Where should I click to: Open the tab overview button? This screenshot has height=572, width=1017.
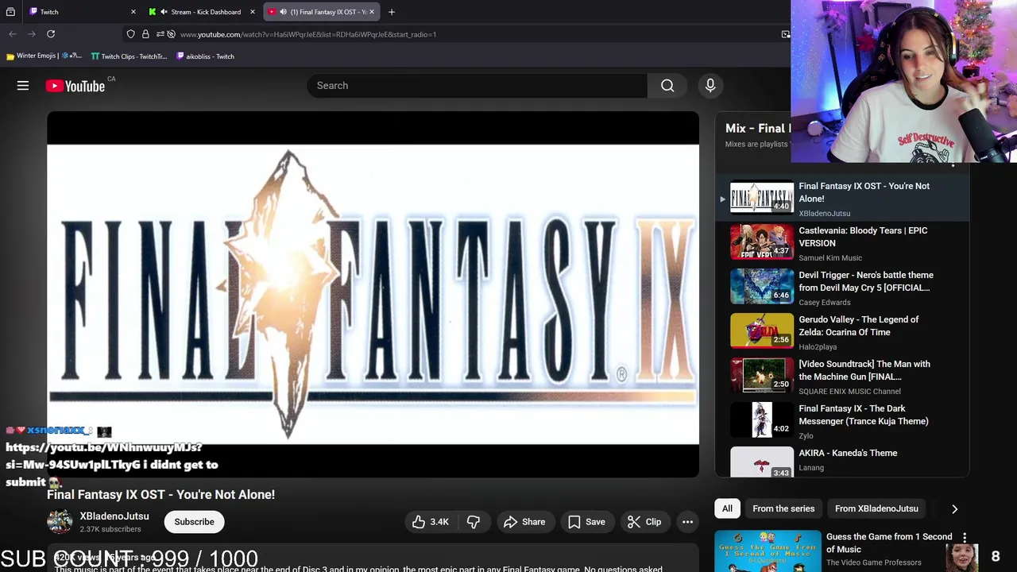(10, 12)
